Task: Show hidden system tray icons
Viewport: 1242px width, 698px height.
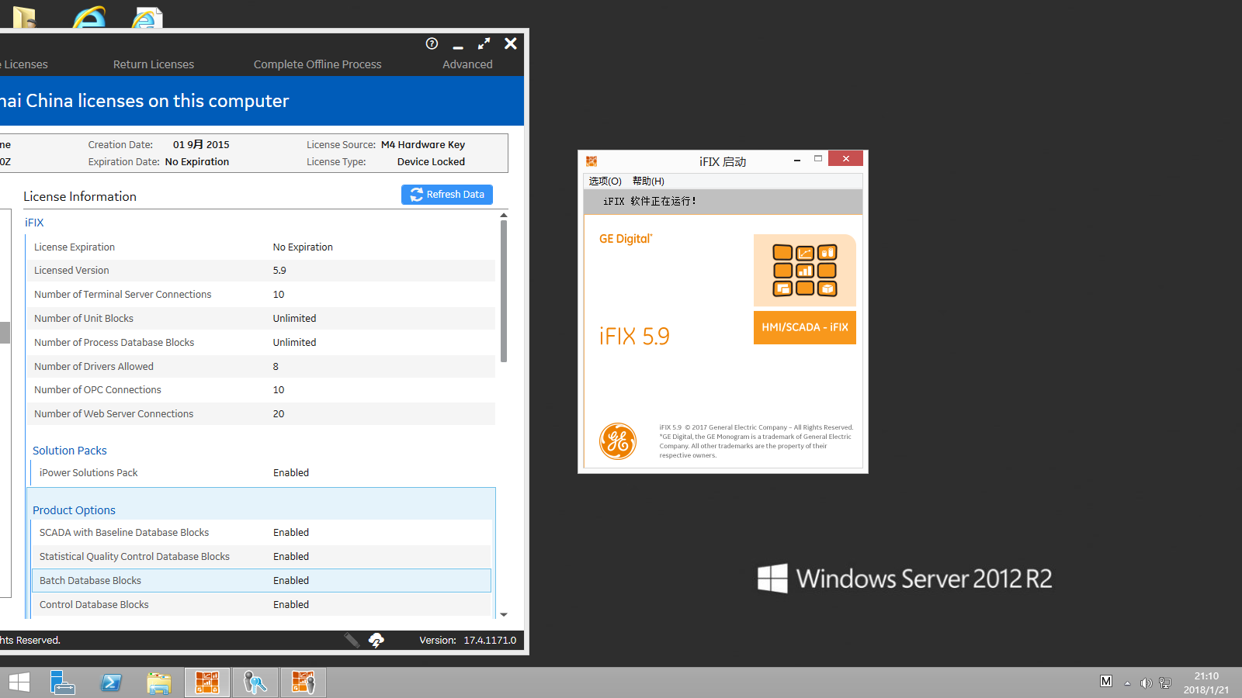Action: coord(1127,683)
